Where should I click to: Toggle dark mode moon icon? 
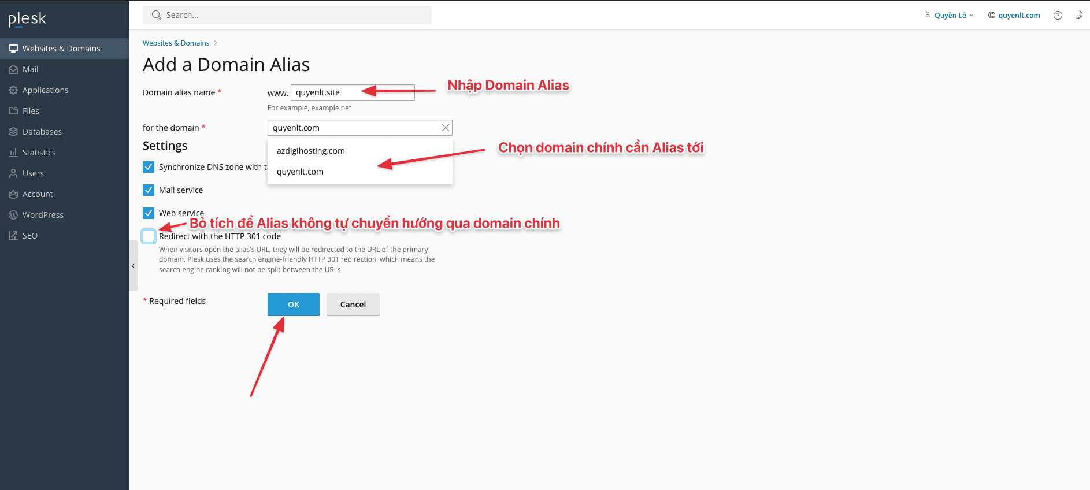(x=1078, y=16)
